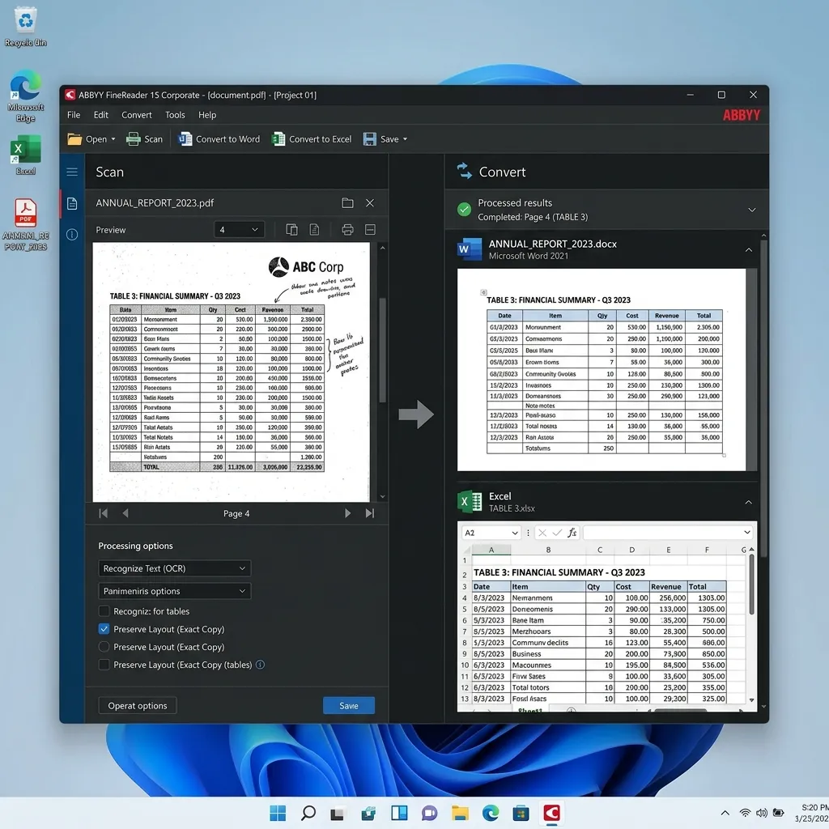
Task: Click the Convert panel header icon
Action: [464, 172]
